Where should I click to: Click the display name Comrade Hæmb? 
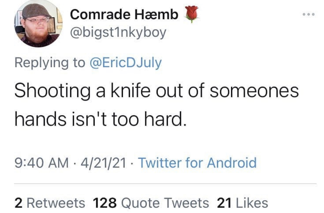pos(124,15)
